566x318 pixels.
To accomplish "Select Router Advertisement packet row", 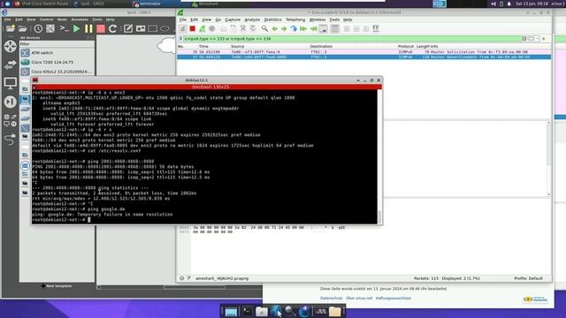I will coord(363,57).
